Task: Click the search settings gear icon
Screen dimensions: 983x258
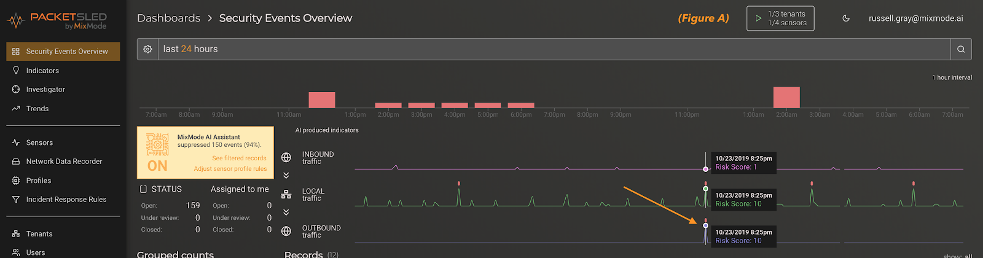Action: tap(148, 49)
